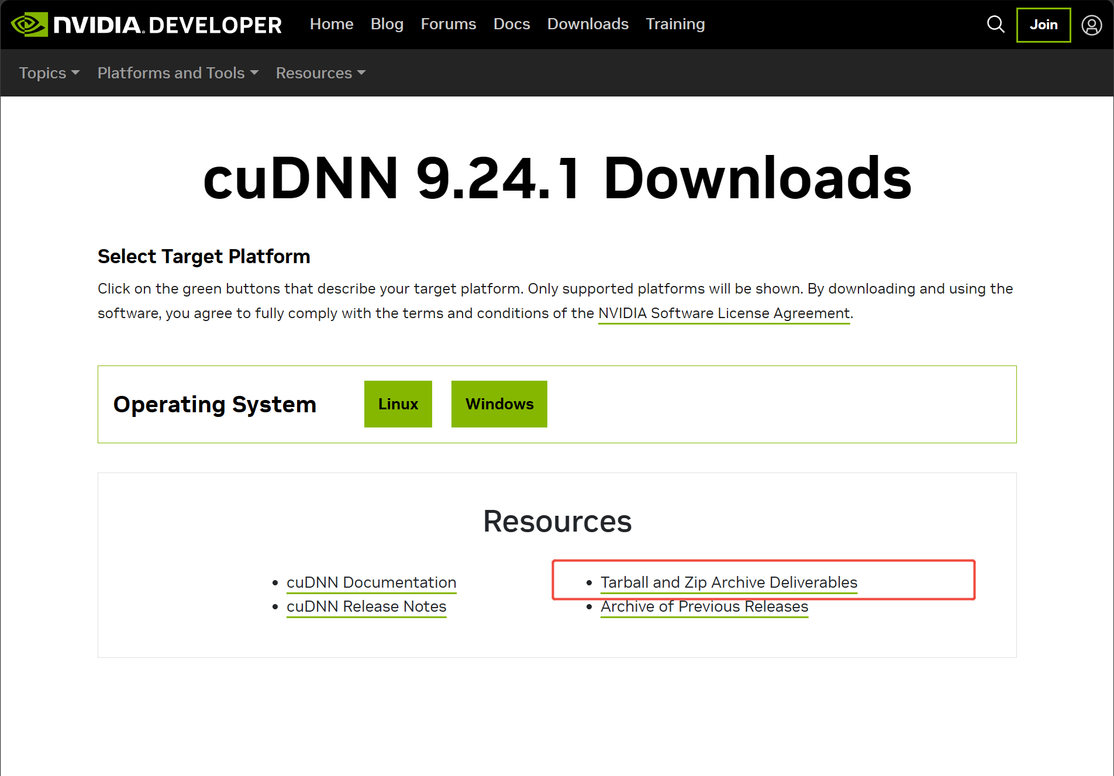Screen dimensions: 1114x776
Task: Click the Select Target Platform heading
Action: click(x=204, y=257)
